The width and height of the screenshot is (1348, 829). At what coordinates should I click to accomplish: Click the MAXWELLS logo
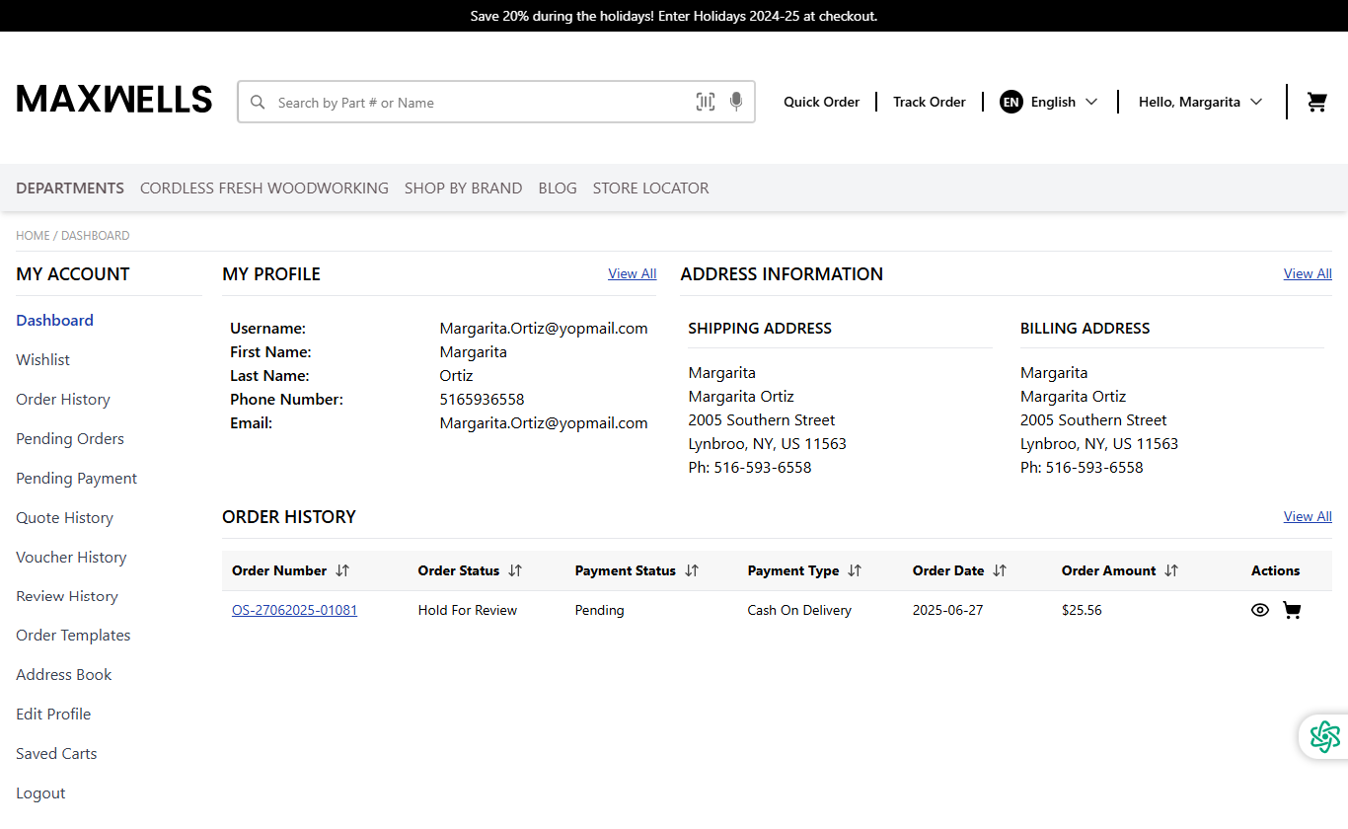click(114, 99)
